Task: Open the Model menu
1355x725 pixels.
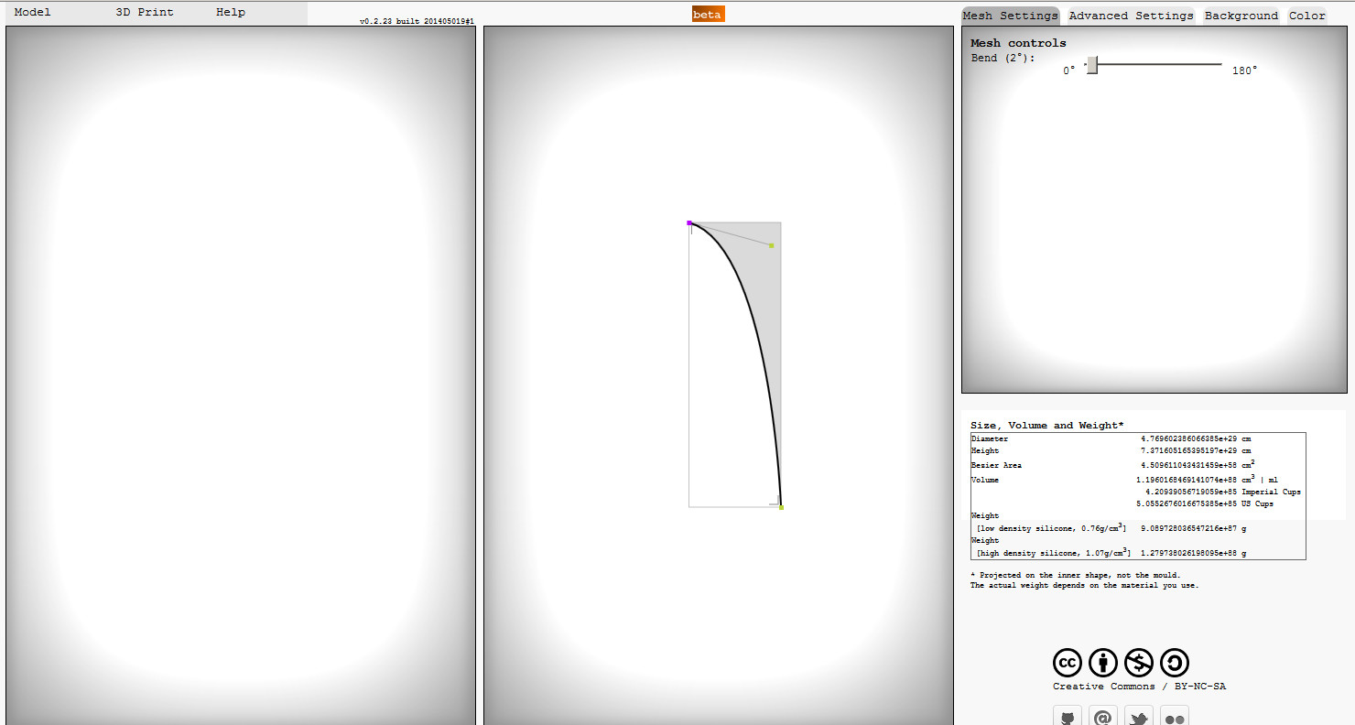Action: click(33, 13)
